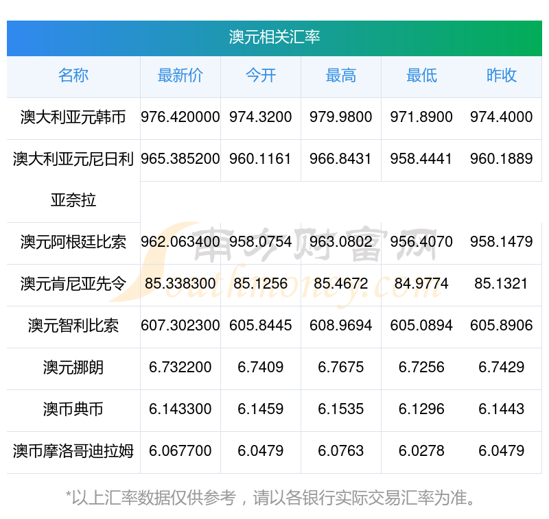
Task: Open the 澳大利亚元尼日利亚奈拉 currency pair name
Action: tap(73, 178)
